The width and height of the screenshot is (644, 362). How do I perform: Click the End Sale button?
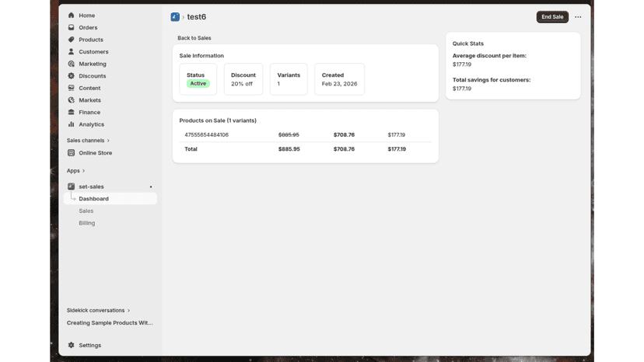point(552,17)
